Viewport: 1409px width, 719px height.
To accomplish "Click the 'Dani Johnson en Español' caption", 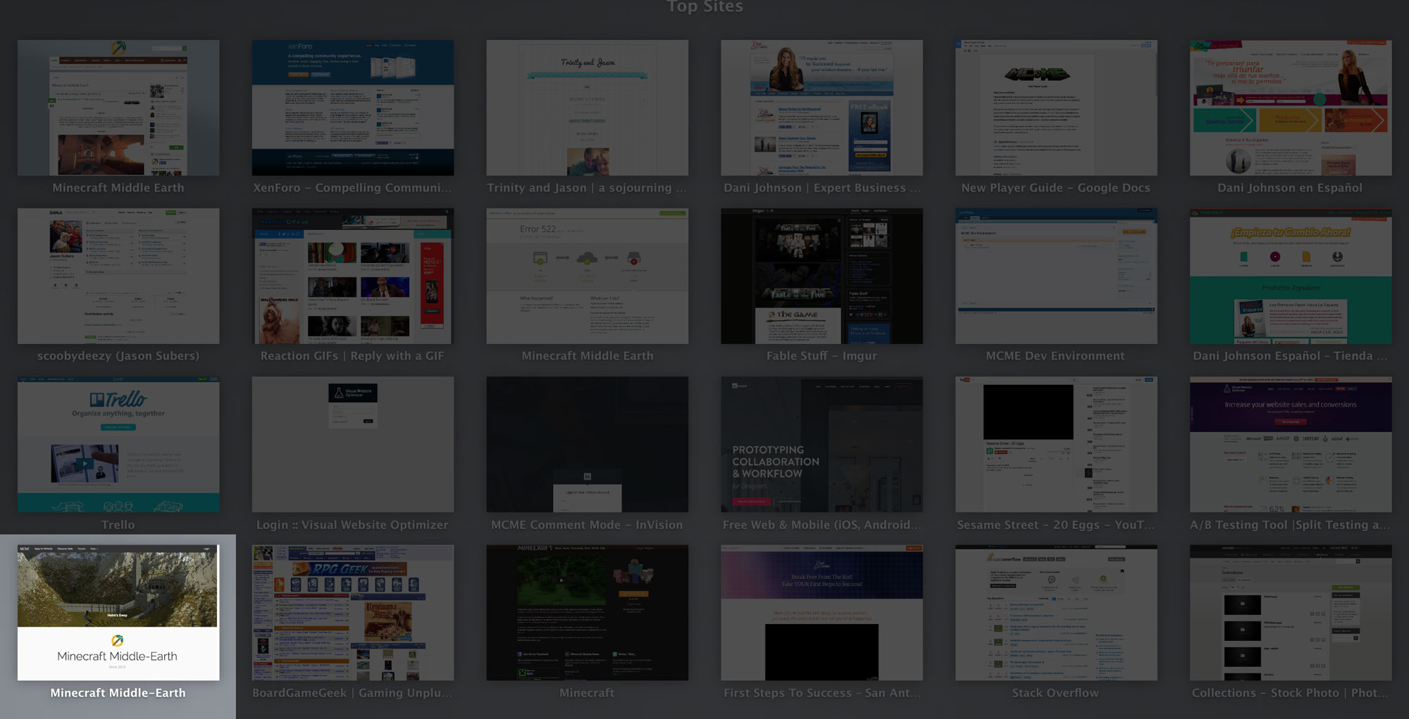I will [1290, 188].
